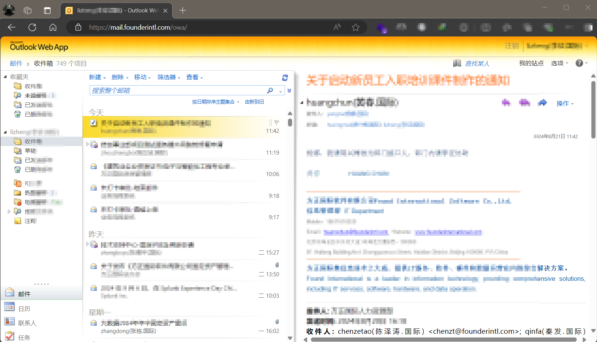Screen dimensions: 597x342
Task: Open the browser tab actions menu icon
Action: (47, 11)
